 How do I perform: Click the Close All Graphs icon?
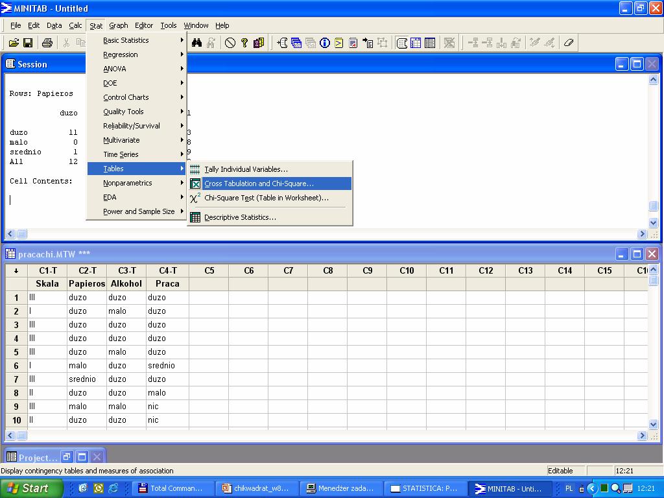click(449, 43)
